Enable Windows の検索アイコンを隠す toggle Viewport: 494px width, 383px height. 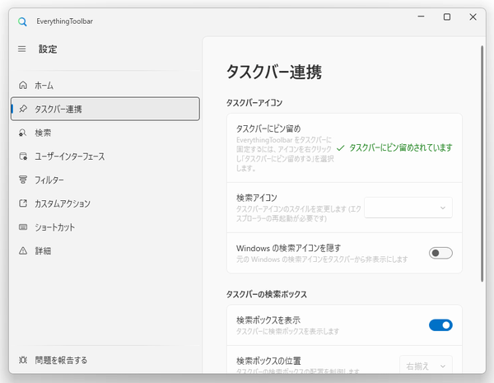440,253
